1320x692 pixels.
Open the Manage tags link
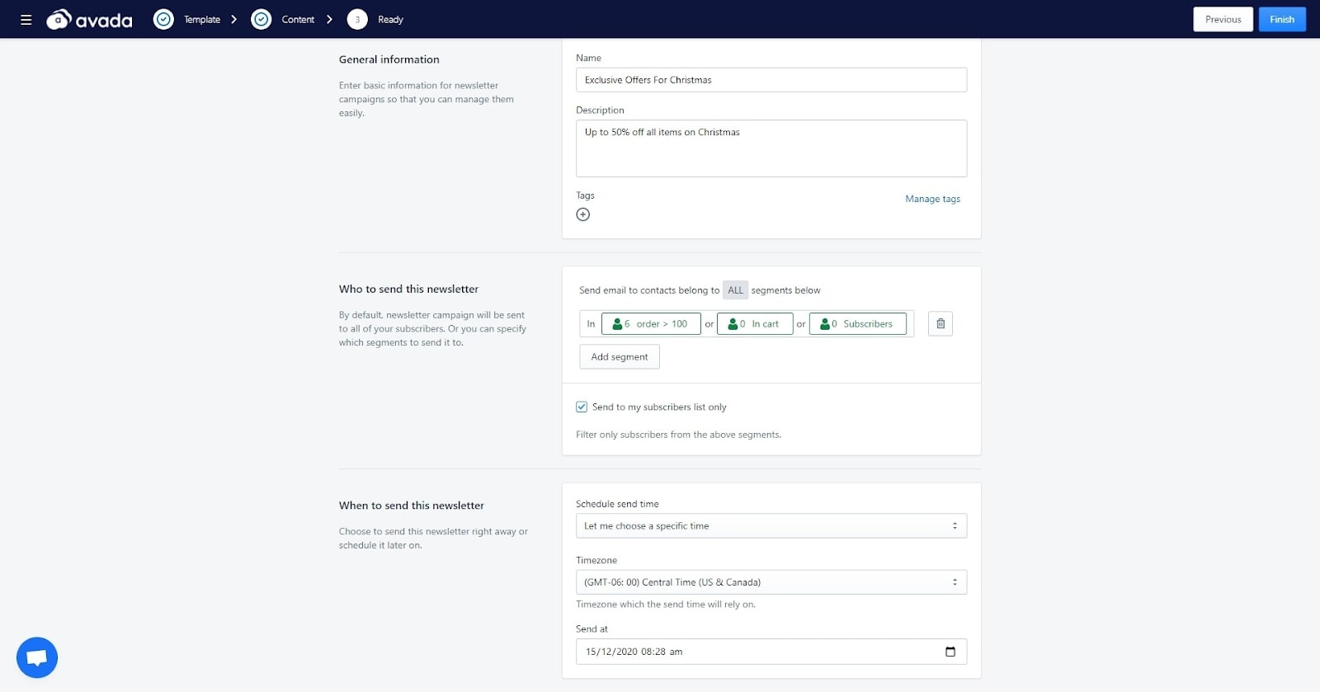pyautogui.click(x=932, y=199)
